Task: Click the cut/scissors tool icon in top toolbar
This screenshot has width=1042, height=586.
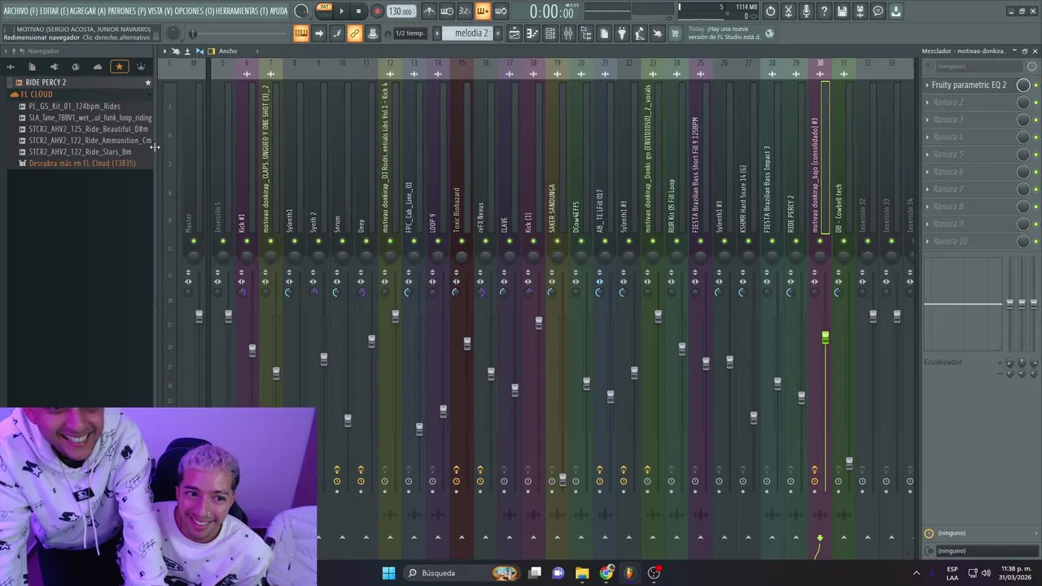Action: (x=788, y=11)
